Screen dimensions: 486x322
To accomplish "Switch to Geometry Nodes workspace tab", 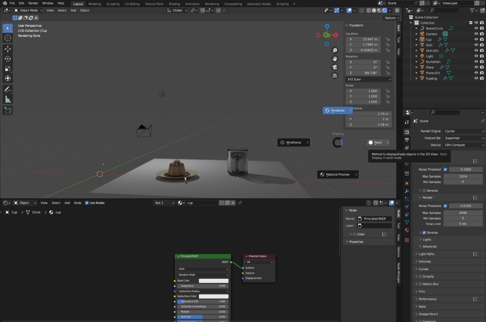I will pos(259,4).
